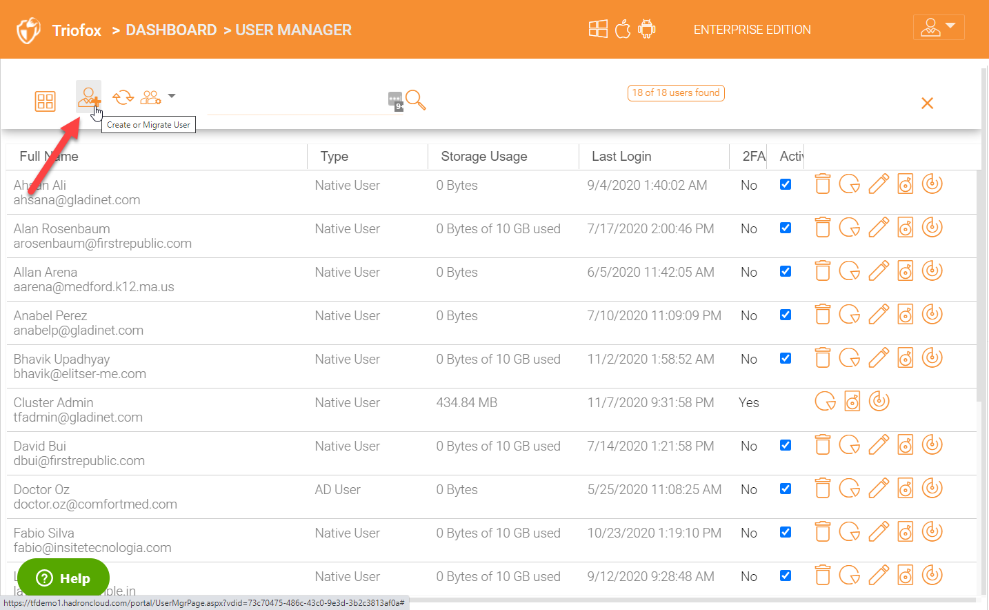This screenshot has width=989, height=610.
Task: Sort by 2FA column header
Action: point(754,157)
